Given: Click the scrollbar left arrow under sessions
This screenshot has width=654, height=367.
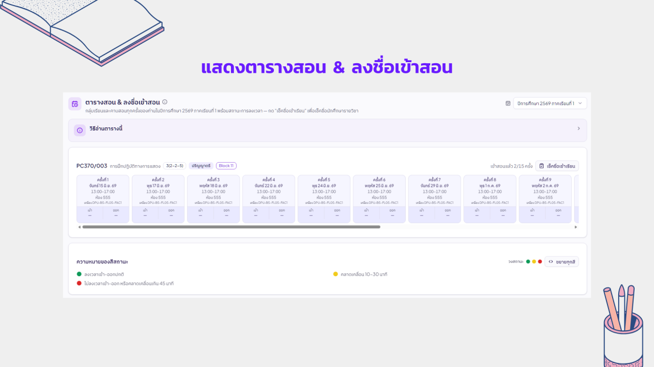Looking at the screenshot, I should click(x=79, y=227).
